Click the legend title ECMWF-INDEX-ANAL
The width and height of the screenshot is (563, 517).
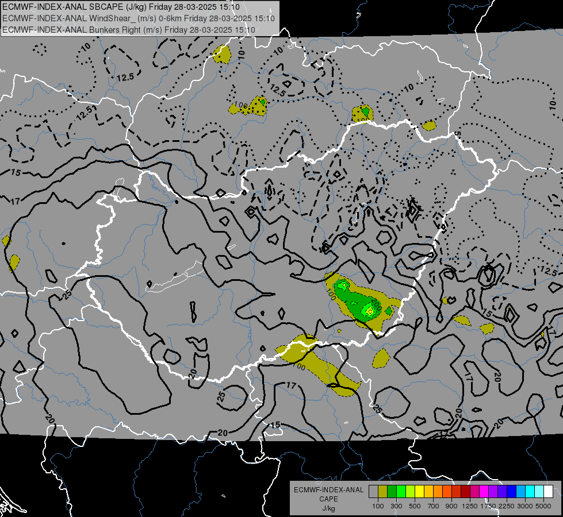click(x=328, y=490)
